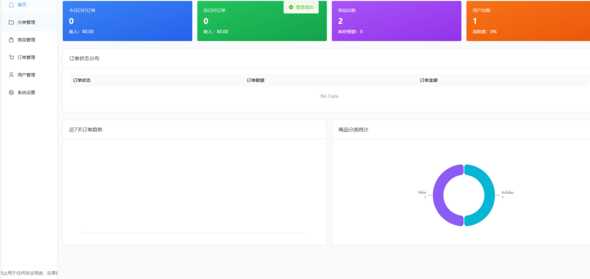590x279 pixels.
Task: Open the purple 商品总数 card
Action: pos(396,21)
